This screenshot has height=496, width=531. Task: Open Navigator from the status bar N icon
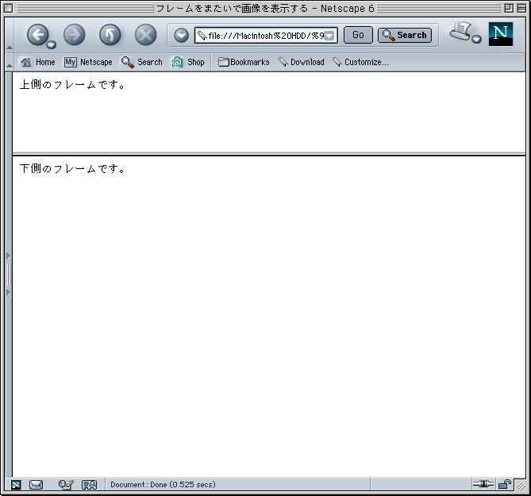click(16, 485)
